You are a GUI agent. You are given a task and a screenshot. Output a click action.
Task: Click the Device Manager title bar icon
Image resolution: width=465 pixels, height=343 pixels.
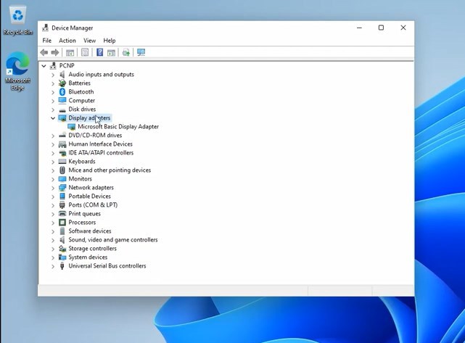click(45, 28)
